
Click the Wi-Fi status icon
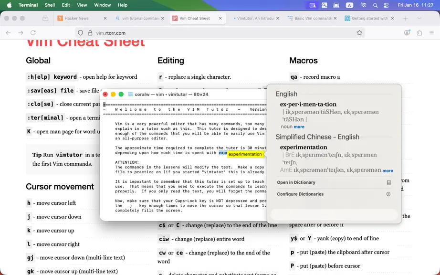click(x=363, y=5)
